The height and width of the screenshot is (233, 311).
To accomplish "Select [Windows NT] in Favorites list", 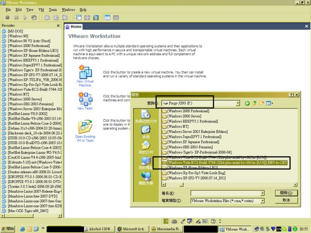I will (x=18, y=94).
